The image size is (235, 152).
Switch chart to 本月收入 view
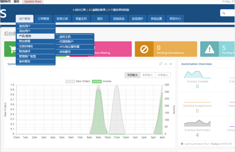pyautogui.click(x=148, y=75)
